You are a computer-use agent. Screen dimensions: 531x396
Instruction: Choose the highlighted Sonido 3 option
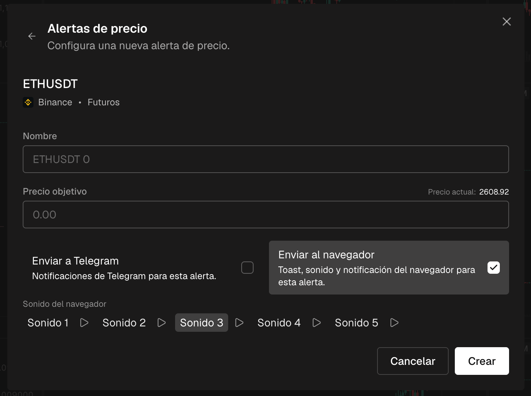click(x=202, y=323)
